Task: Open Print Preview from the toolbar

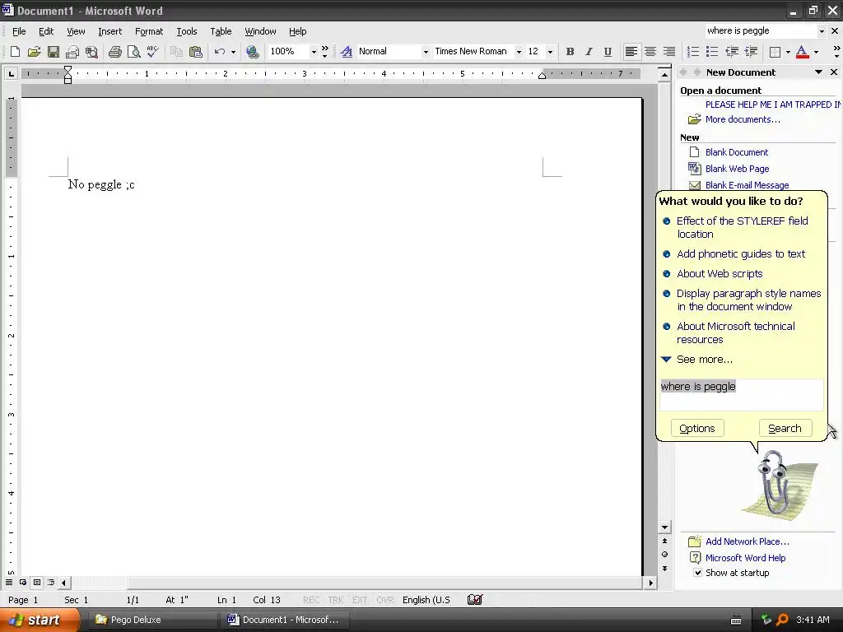Action: click(133, 52)
